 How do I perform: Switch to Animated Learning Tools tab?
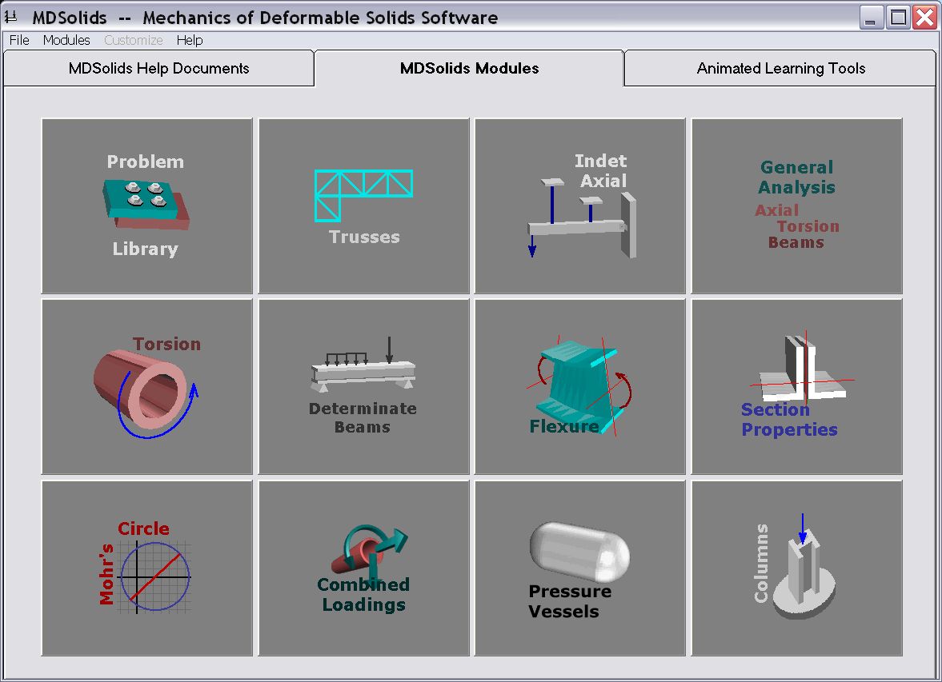click(x=780, y=69)
